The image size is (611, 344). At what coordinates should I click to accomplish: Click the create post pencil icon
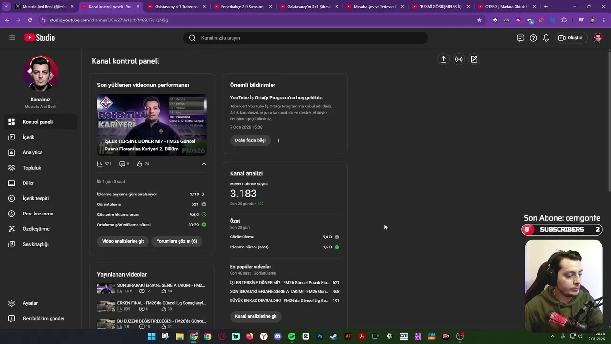click(x=474, y=59)
